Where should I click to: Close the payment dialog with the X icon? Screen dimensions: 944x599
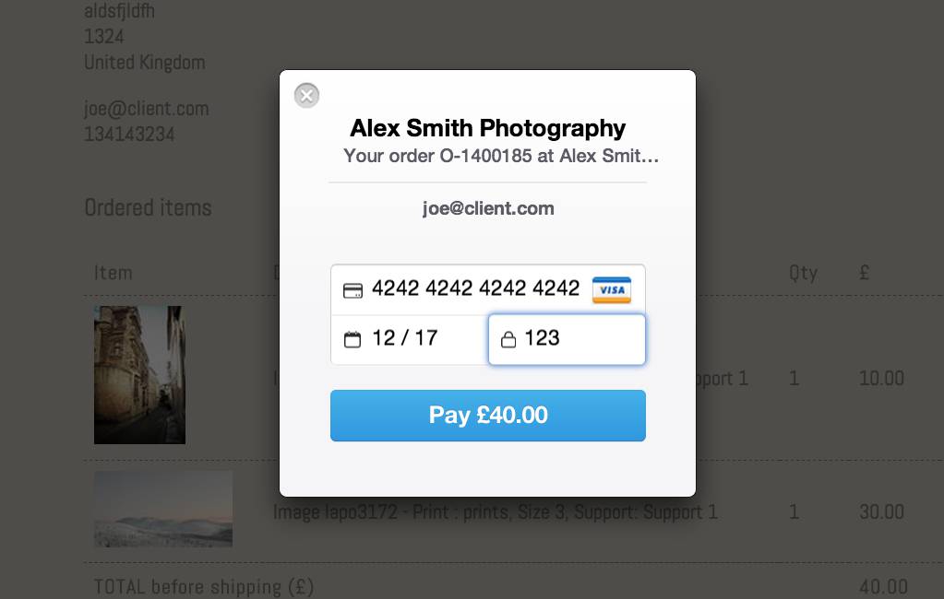click(x=306, y=96)
